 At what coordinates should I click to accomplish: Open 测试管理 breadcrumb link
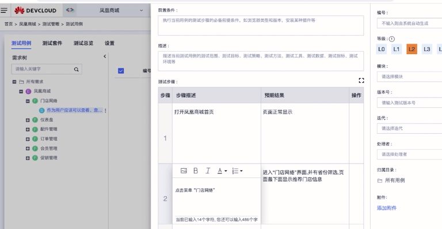[51, 24]
